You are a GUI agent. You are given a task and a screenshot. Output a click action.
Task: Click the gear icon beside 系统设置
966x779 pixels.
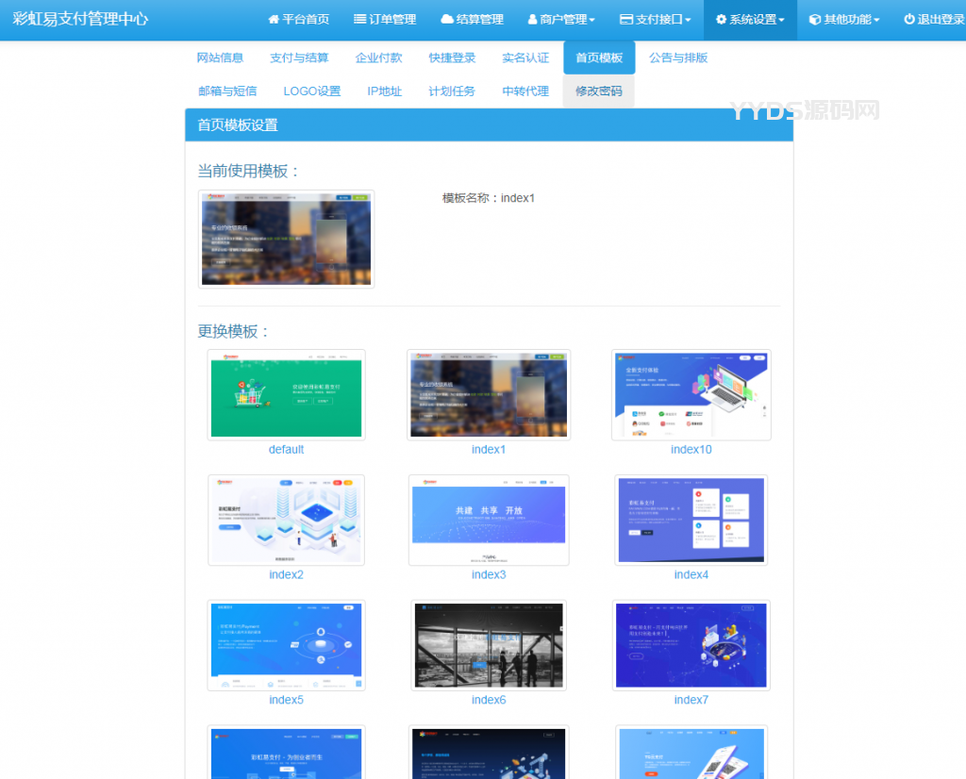tap(722, 20)
